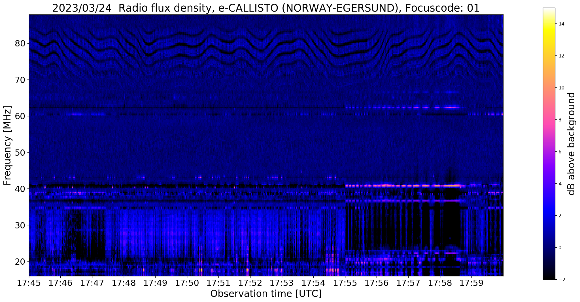The image size is (580, 302).
Task: Click the plot title mentioning NORWAY-EGERSUND
Action: pos(266,8)
